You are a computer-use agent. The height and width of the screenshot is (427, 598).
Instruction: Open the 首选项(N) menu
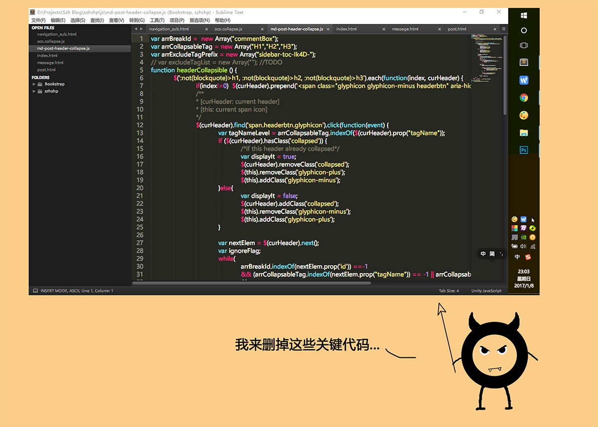199,20
